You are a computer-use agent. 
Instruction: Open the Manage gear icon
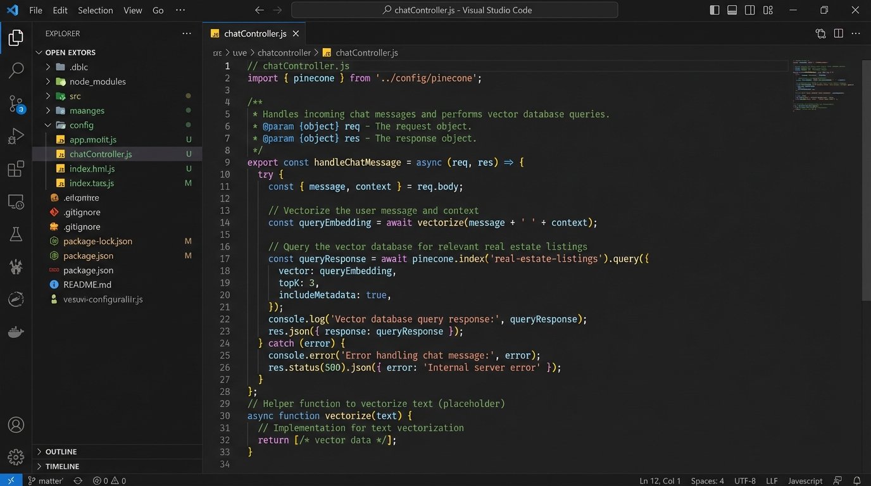coord(16,456)
